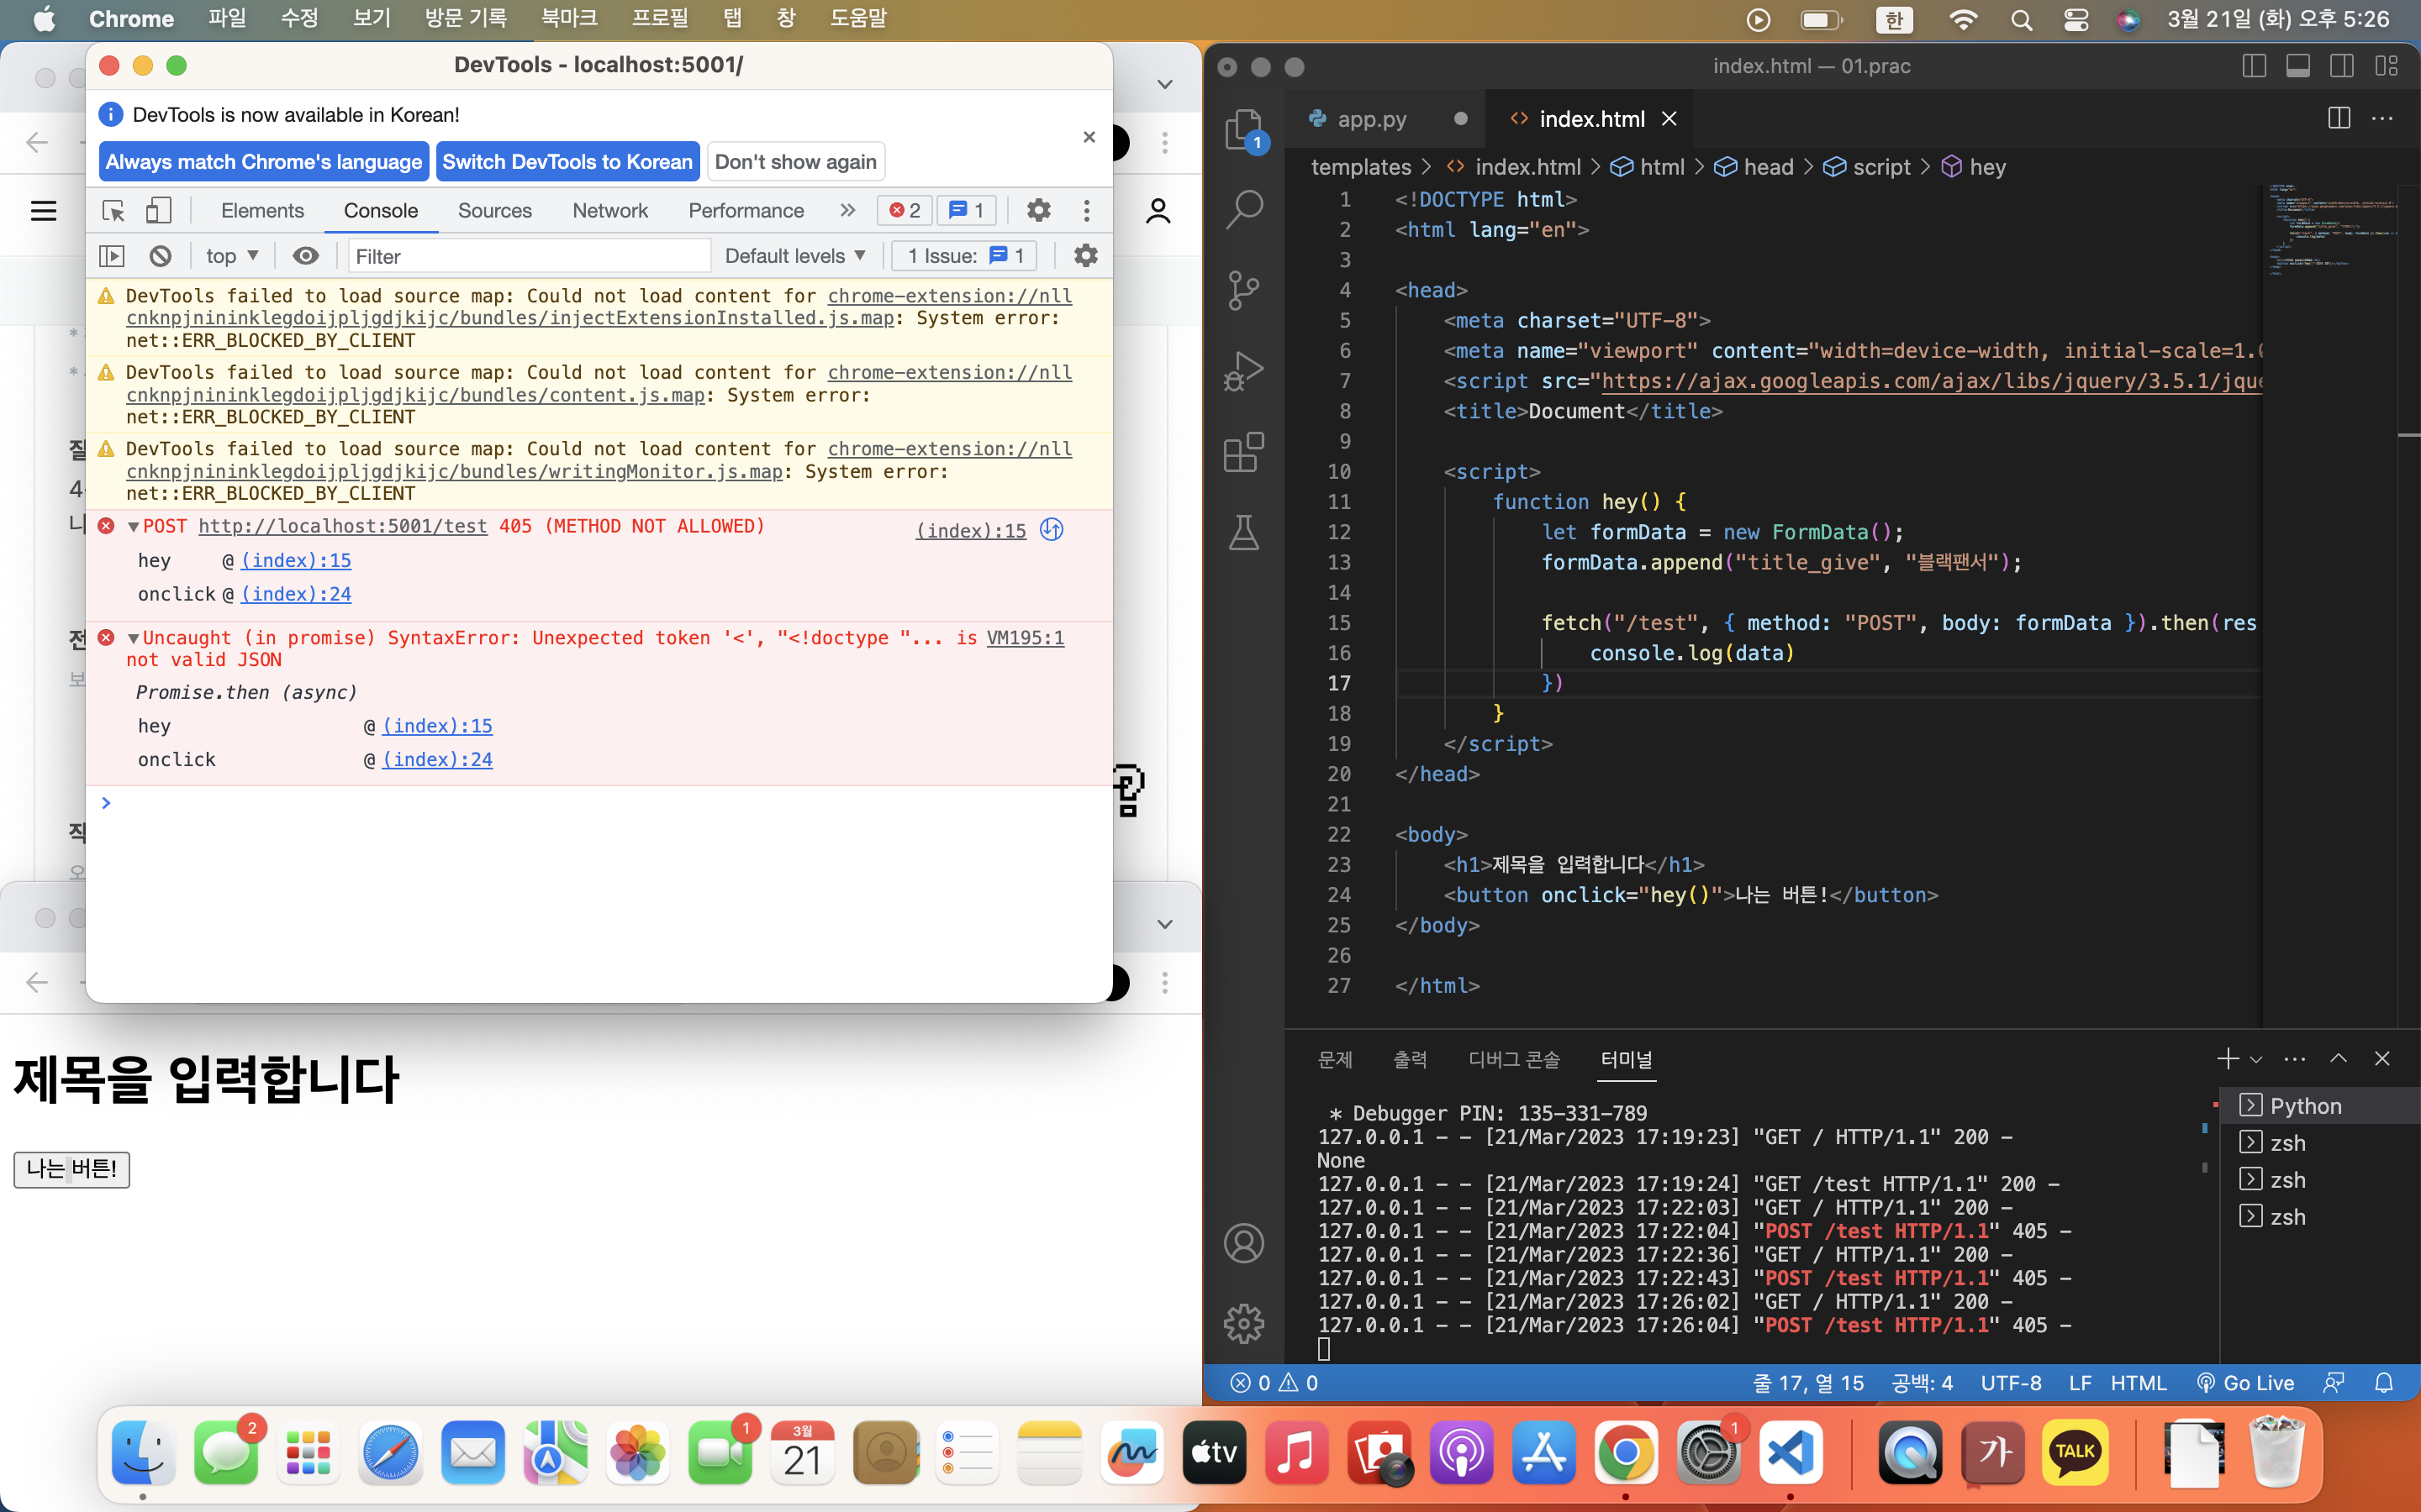This screenshot has height=1512, width=2421.
Task: Open notifications bell in VS Code status bar
Action: (2384, 1382)
